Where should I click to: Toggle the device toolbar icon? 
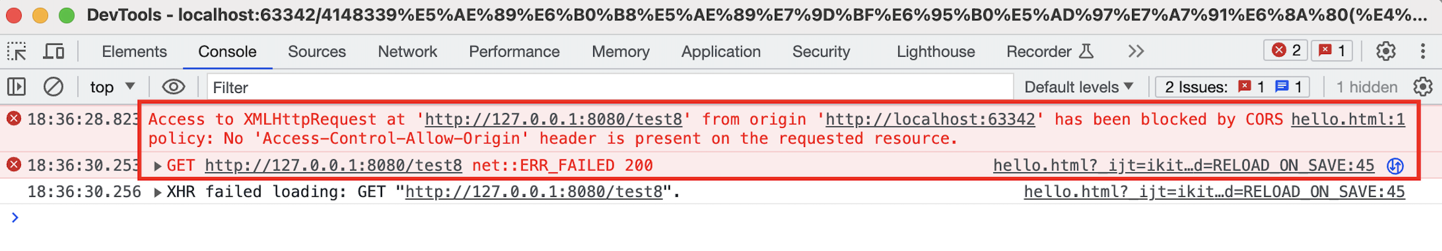click(54, 52)
